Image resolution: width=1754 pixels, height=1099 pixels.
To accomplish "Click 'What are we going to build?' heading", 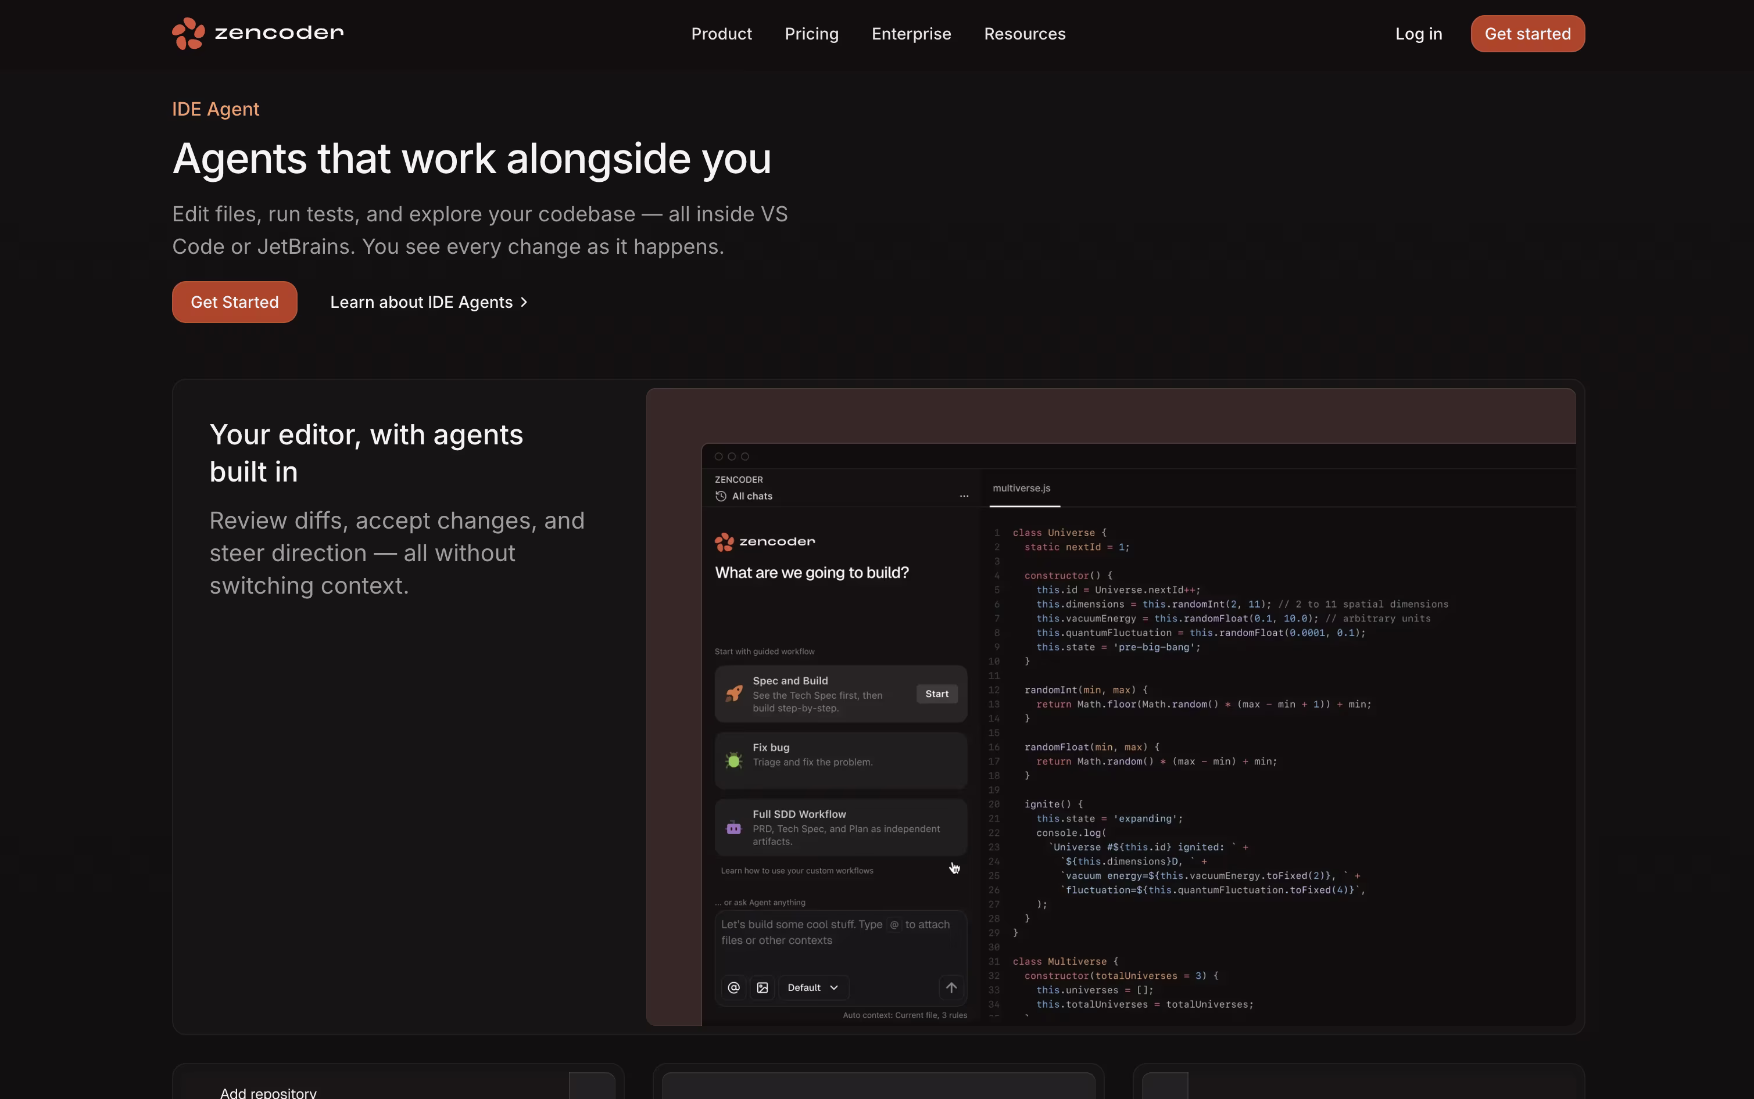I will click(811, 573).
